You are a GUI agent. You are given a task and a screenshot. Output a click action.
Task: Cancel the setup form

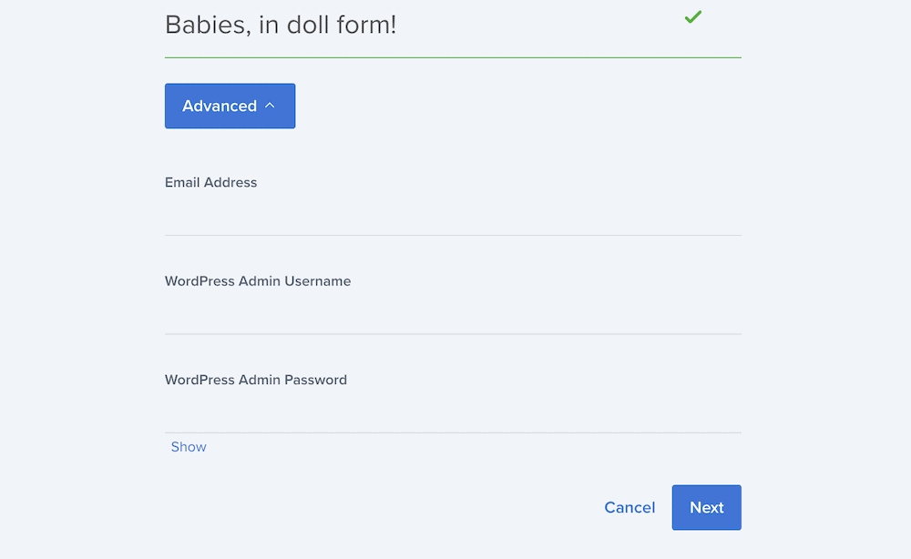pos(630,507)
